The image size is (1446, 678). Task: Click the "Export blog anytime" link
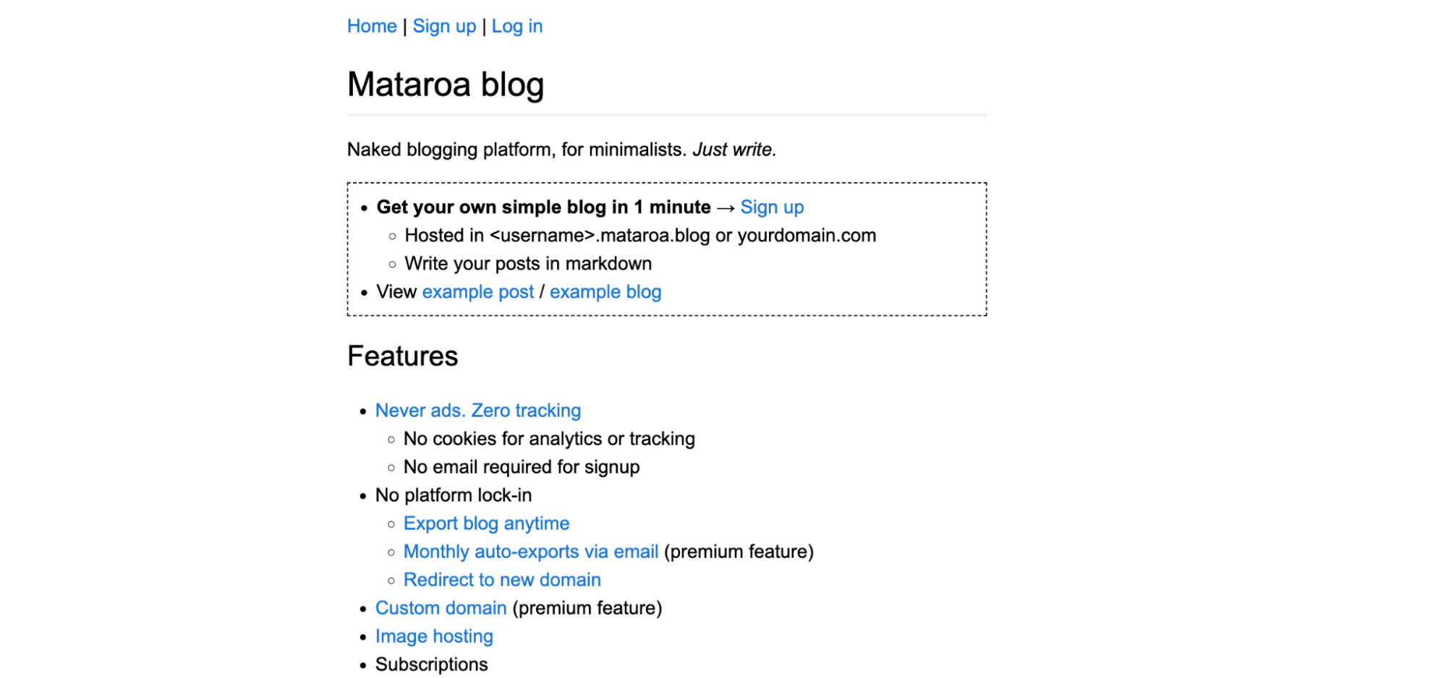coord(486,523)
